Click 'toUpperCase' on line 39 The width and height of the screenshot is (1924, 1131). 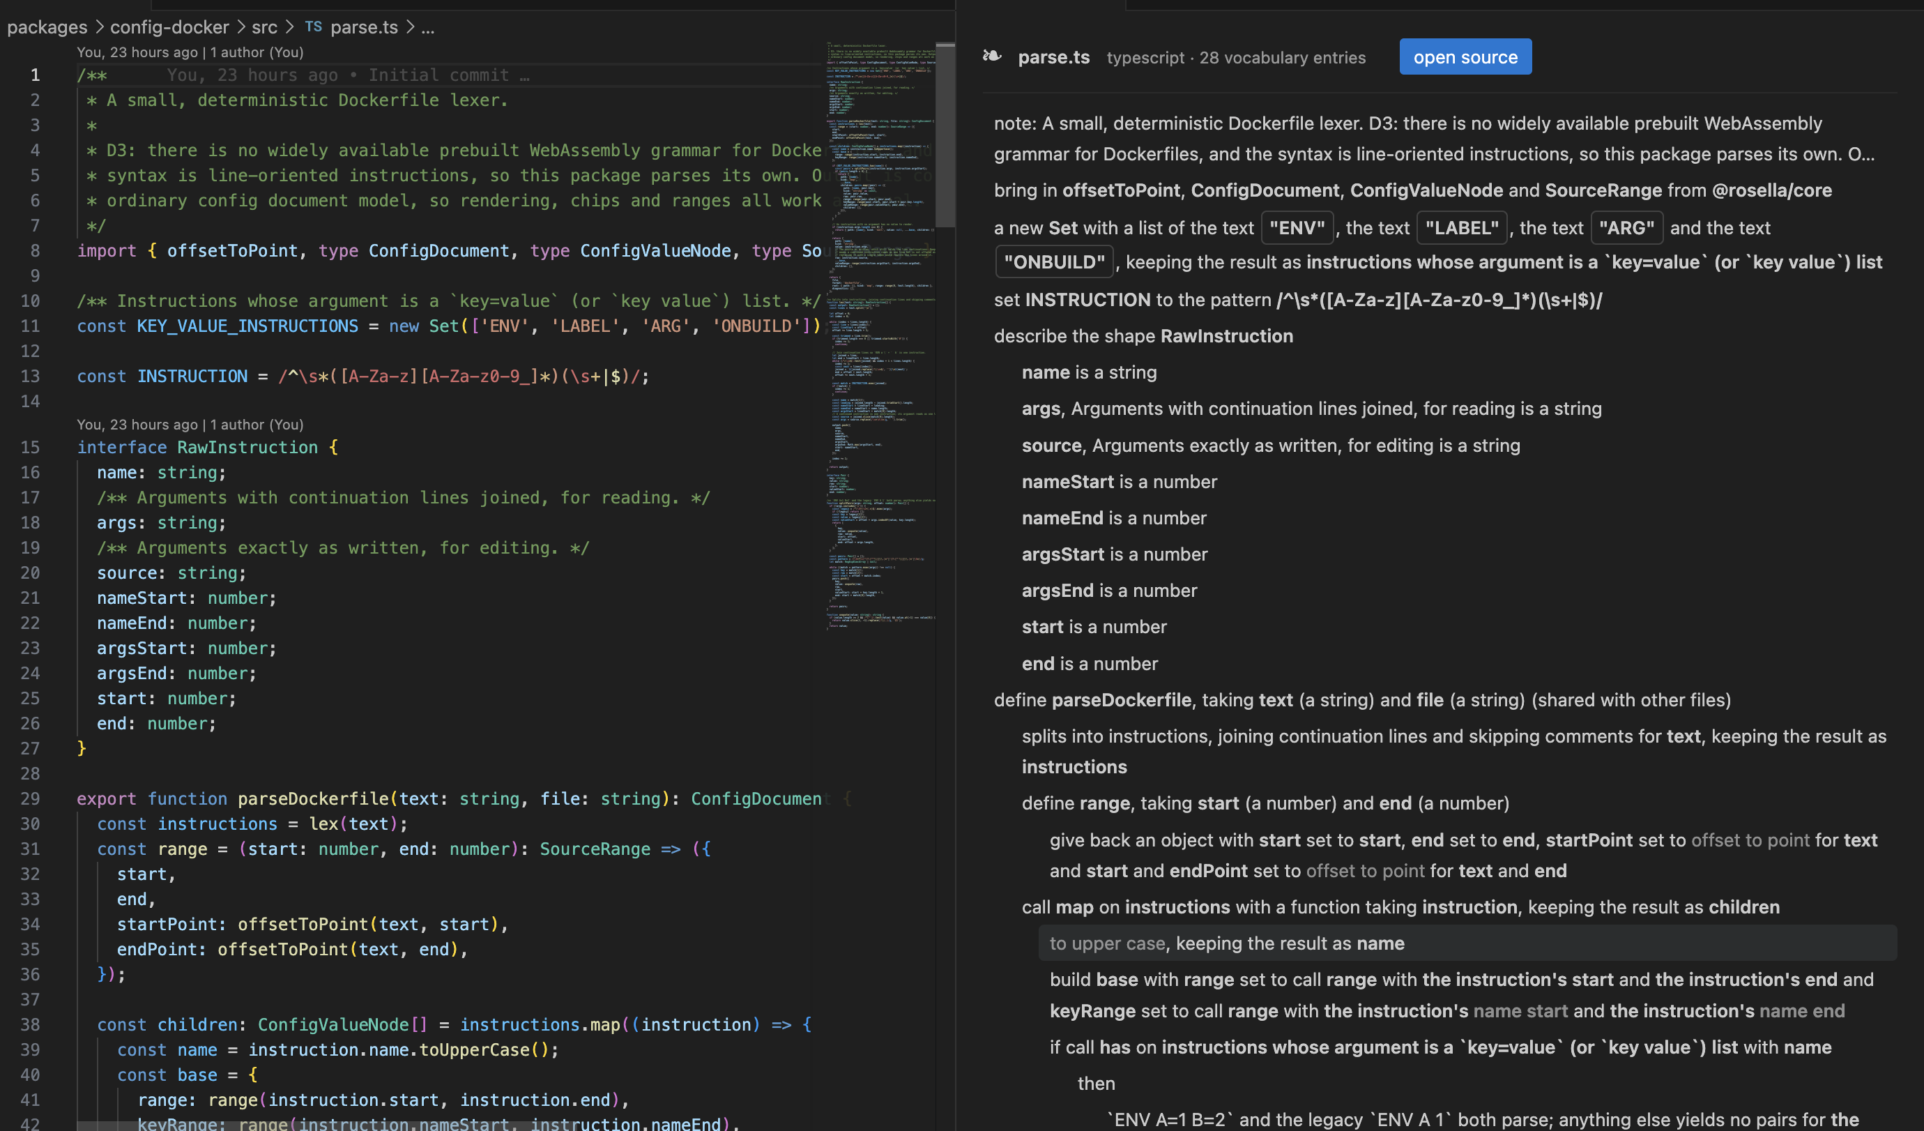(x=474, y=1050)
